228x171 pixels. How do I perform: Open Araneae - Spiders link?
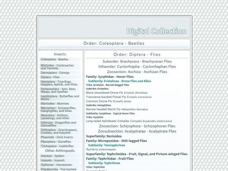pyautogui.click(x=60, y=156)
